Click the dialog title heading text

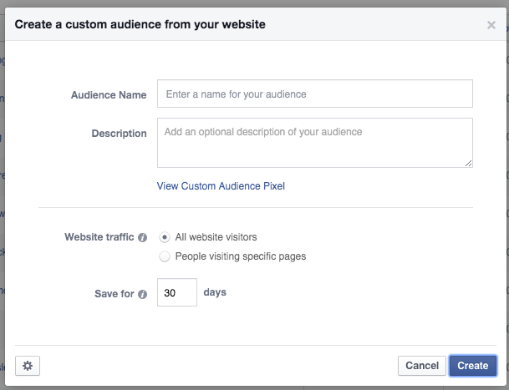[x=140, y=25]
